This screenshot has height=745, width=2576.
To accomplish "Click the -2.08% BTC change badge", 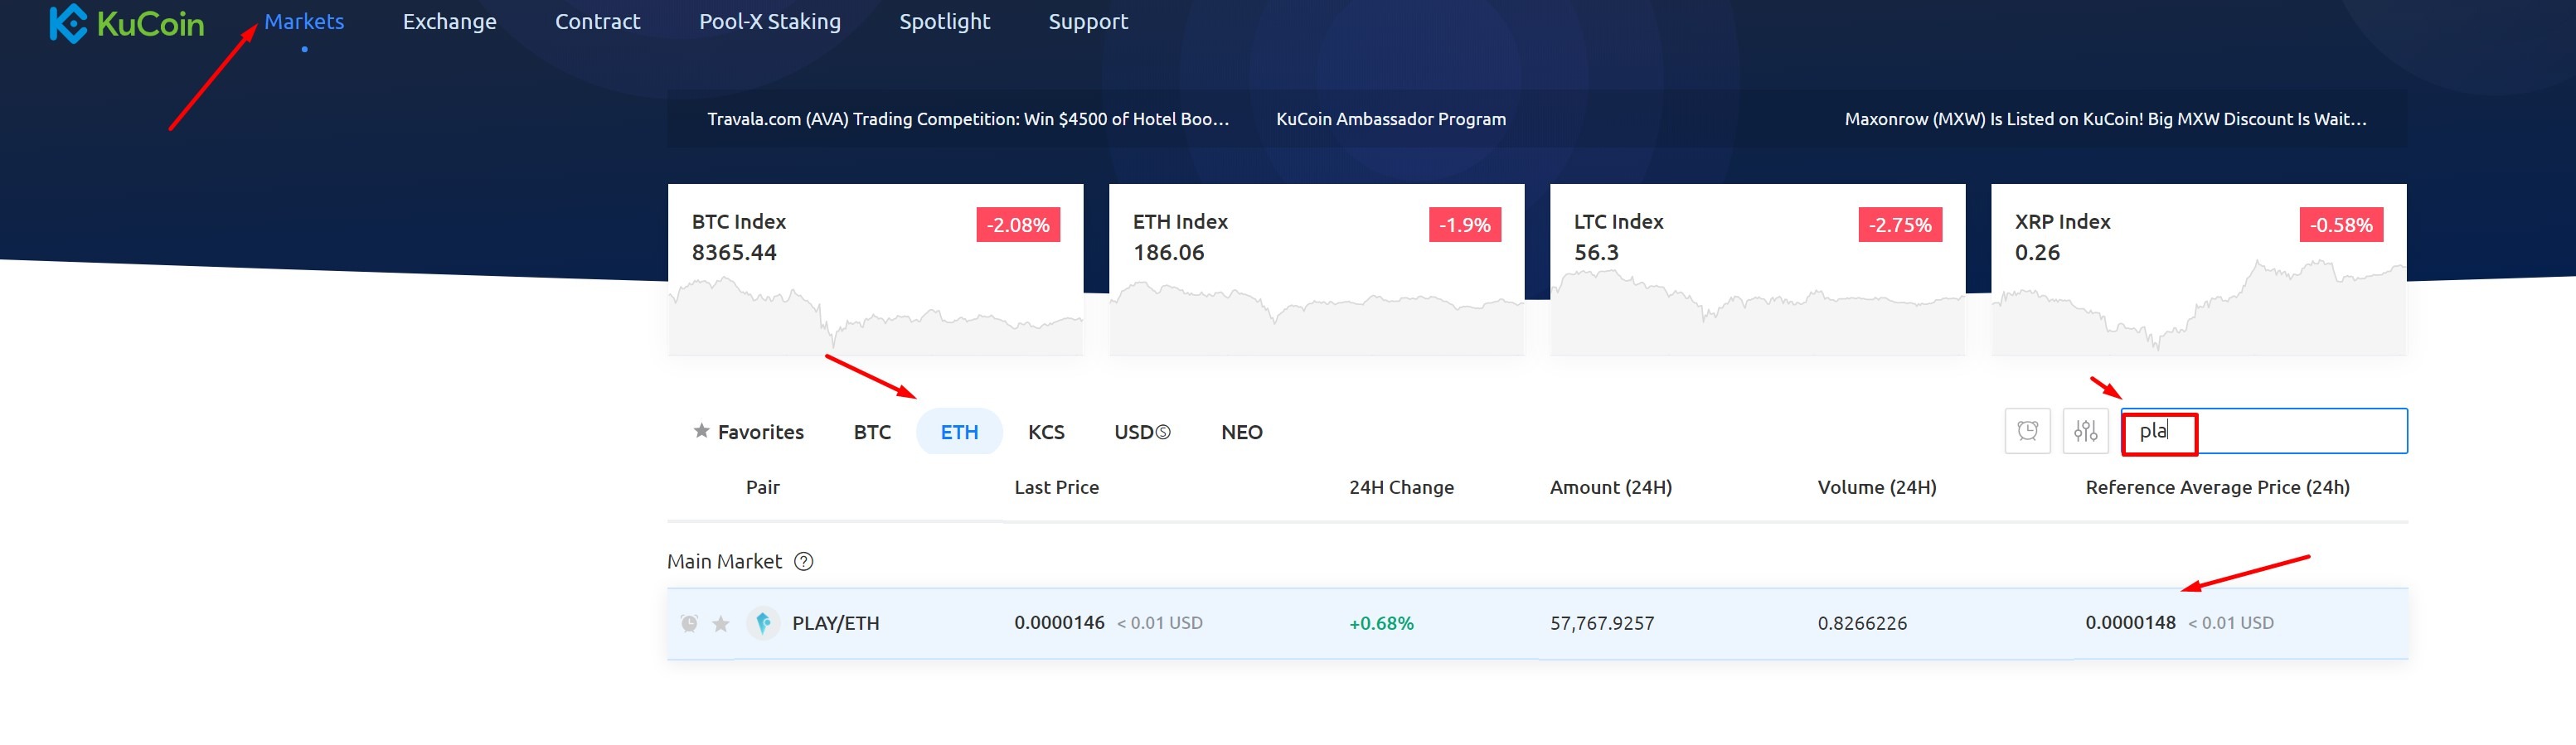I will pyautogui.click(x=1017, y=225).
